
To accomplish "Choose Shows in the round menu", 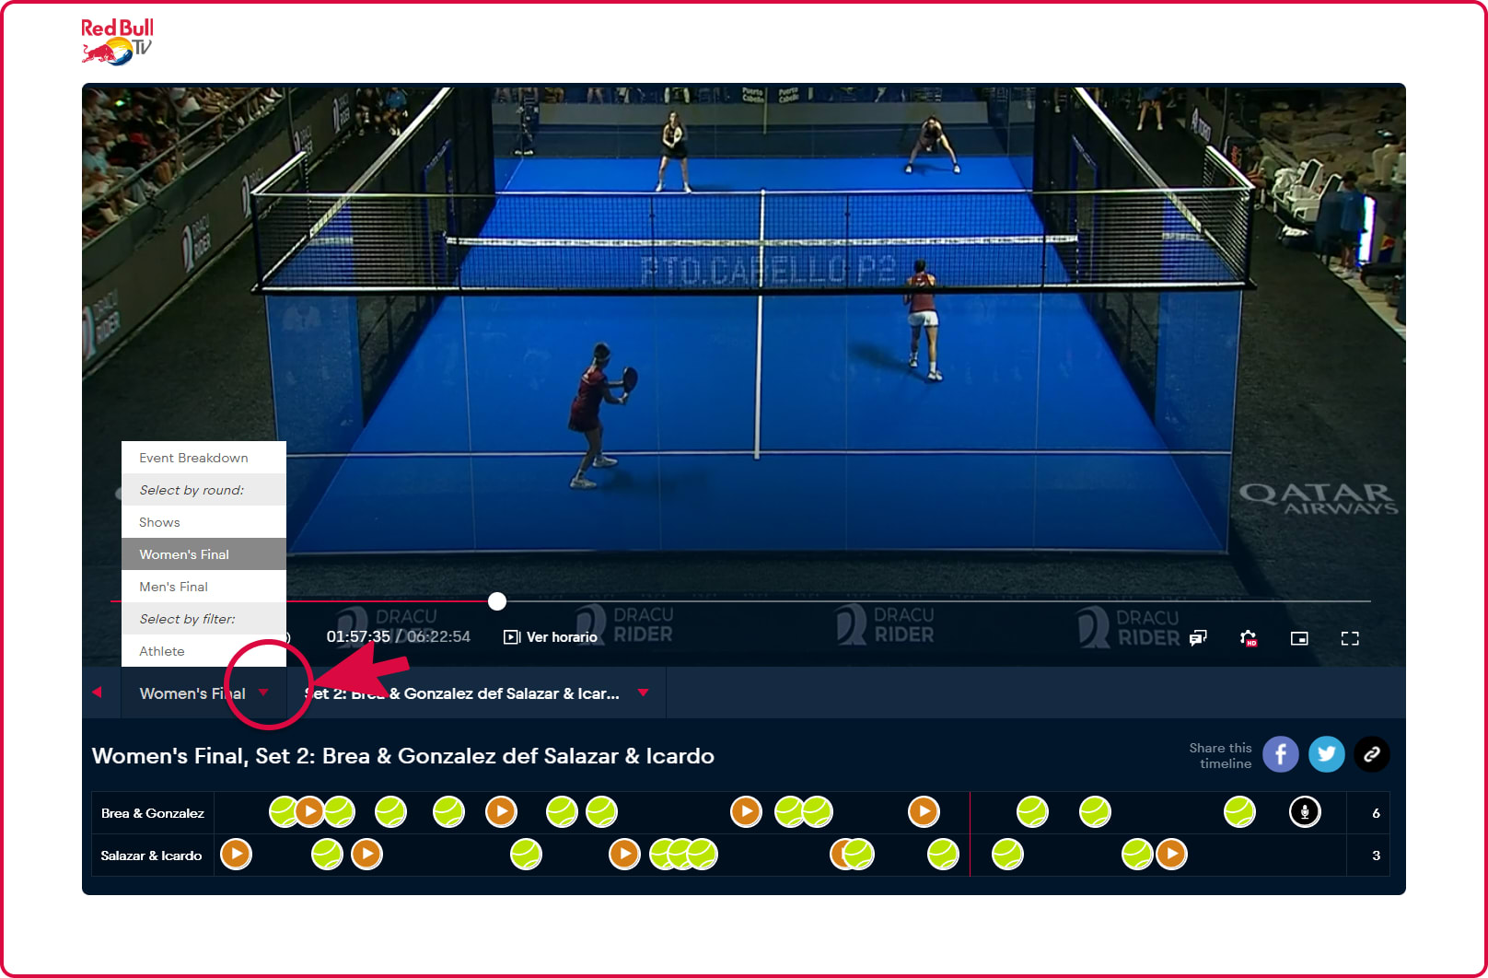I will 159,522.
